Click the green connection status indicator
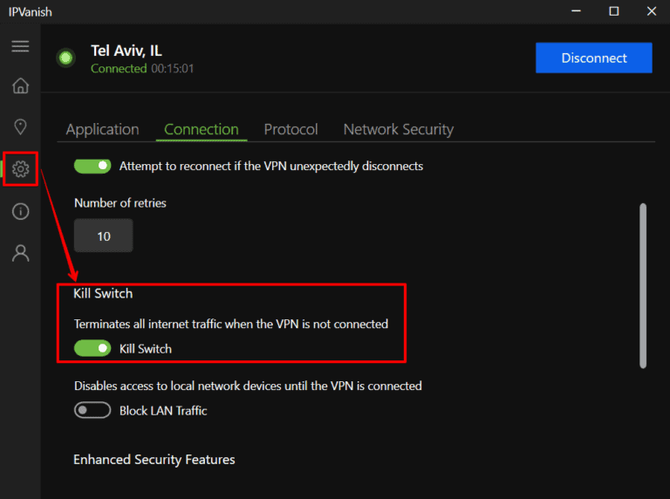This screenshot has height=499, width=670. (65, 58)
